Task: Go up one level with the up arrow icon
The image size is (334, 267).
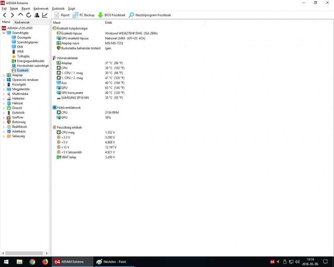Action: (x=20, y=15)
